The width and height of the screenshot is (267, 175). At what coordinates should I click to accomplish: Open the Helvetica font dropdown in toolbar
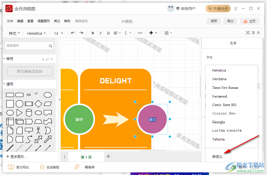tap(36, 33)
